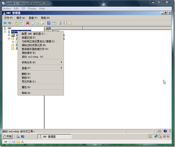Click the global logs icon in tree
175x147 pixels.
coord(13,35)
